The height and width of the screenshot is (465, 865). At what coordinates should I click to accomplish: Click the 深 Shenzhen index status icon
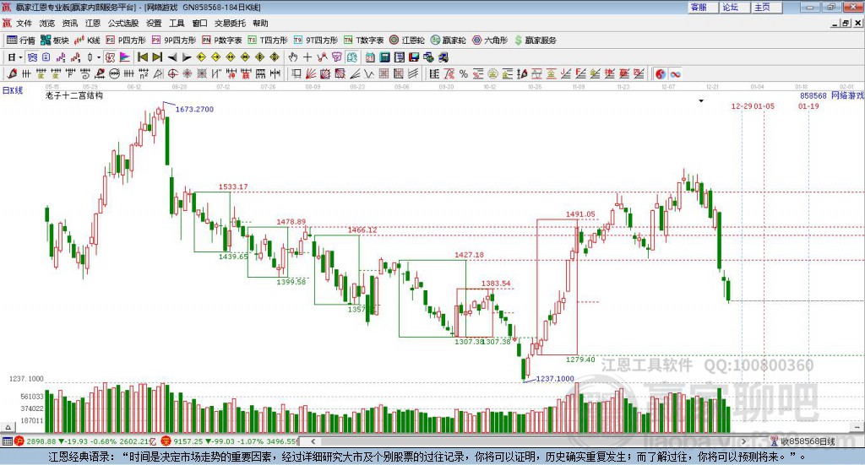pyautogui.click(x=166, y=441)
